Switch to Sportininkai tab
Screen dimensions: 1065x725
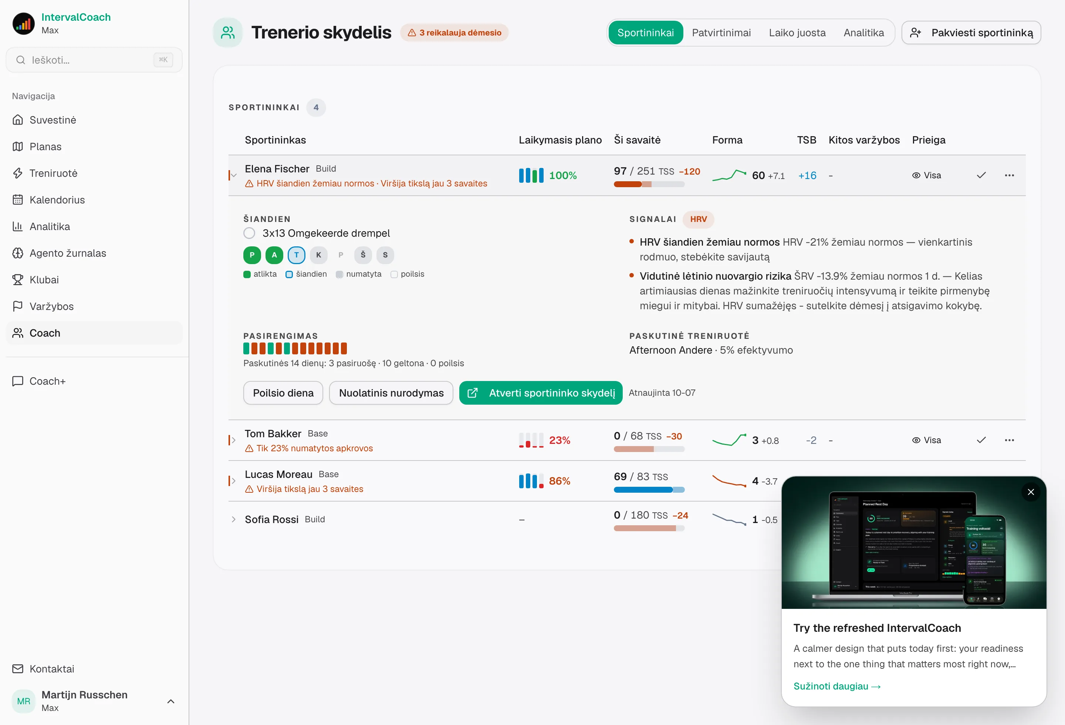point(645,33)
